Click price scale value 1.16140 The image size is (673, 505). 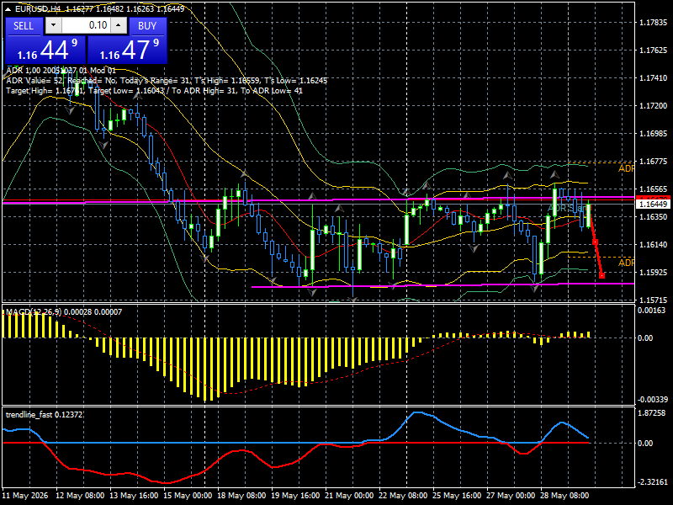tap(654, 245)
